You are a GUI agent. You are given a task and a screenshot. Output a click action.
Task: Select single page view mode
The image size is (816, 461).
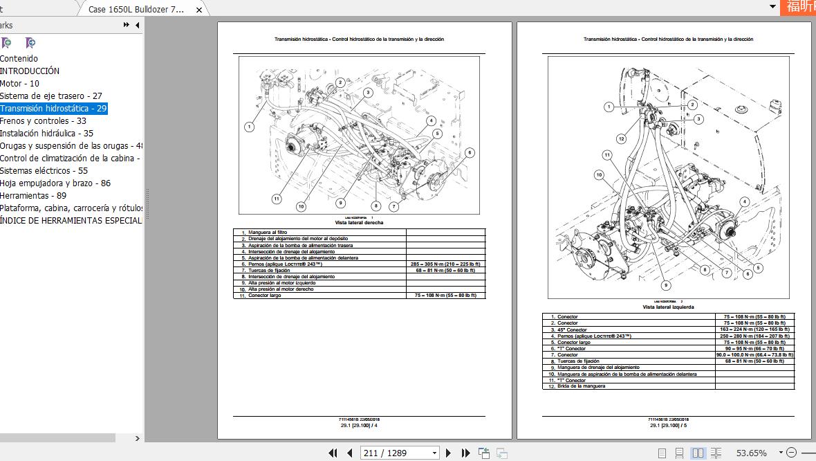[x=661, y=452]
